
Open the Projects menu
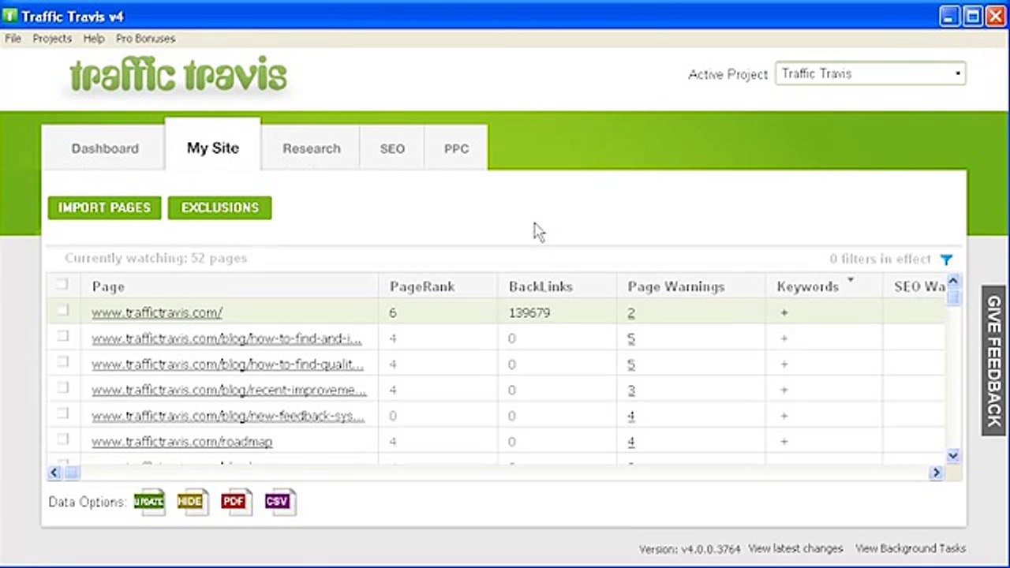[x=52, y=38]
